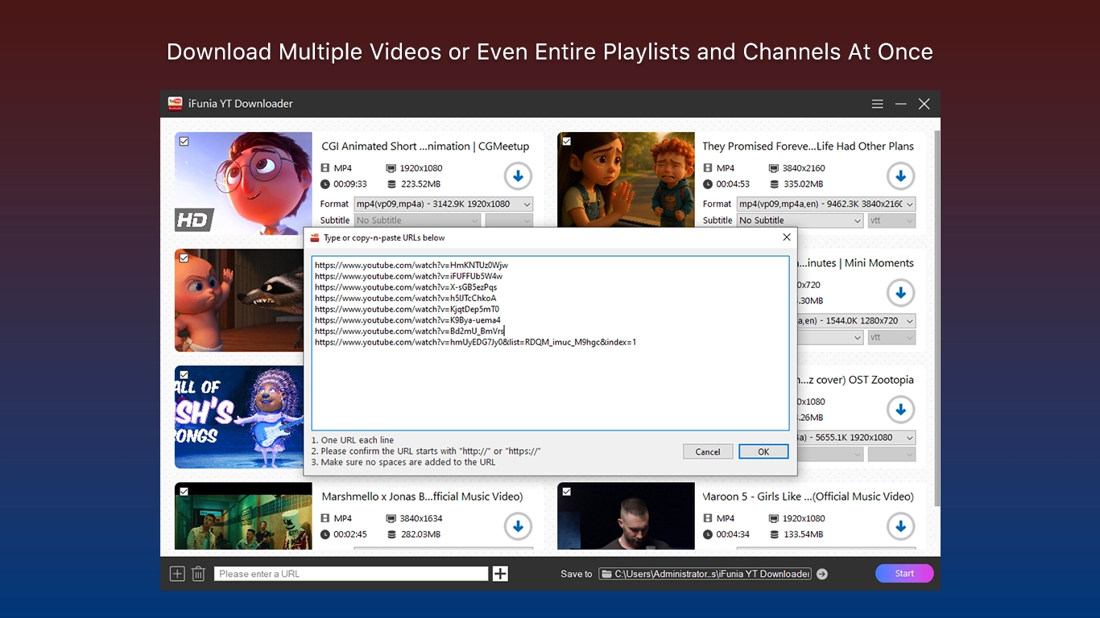
Task: Click the Start button to begin downloads
Action: pyautogui.click(x=904, y=573)
